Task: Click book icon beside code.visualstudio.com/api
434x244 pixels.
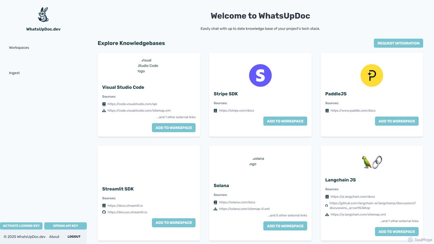Action: 104,104
